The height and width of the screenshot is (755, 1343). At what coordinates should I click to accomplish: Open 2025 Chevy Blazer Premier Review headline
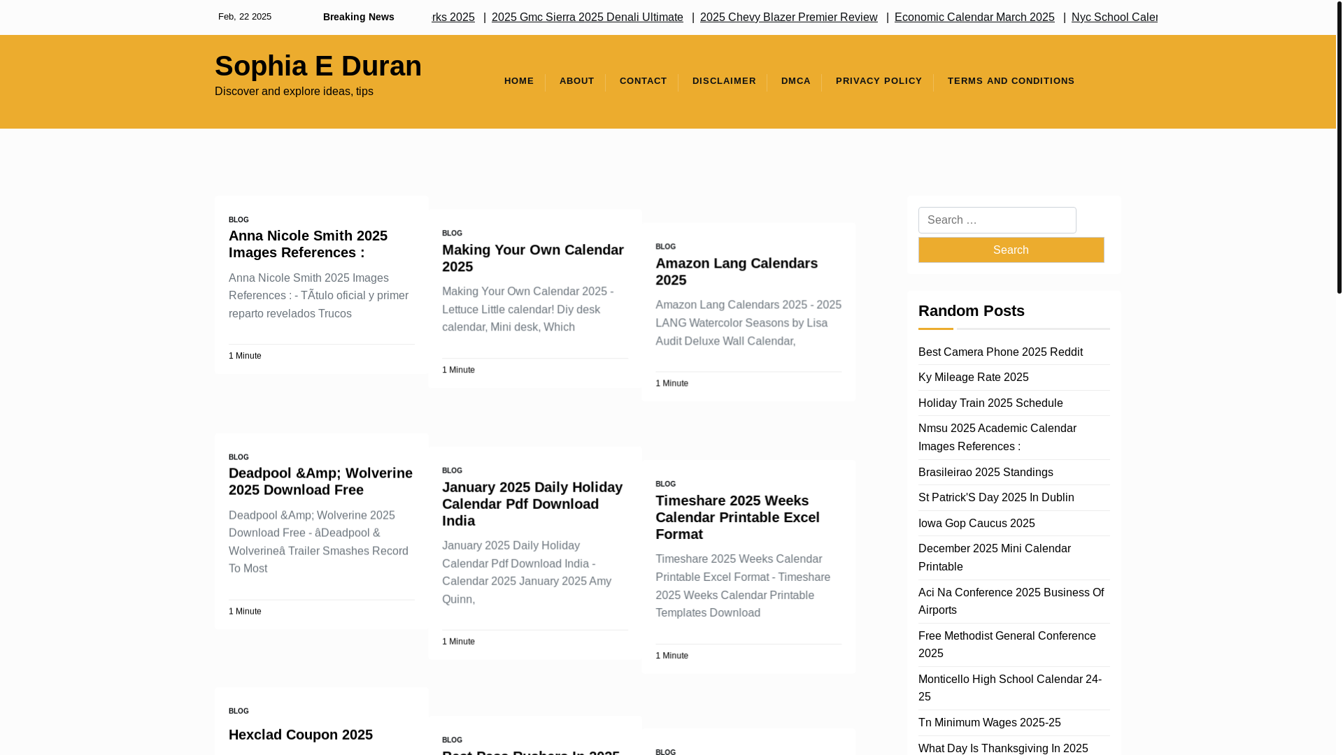pyautogui.click(x=788, y=17)
